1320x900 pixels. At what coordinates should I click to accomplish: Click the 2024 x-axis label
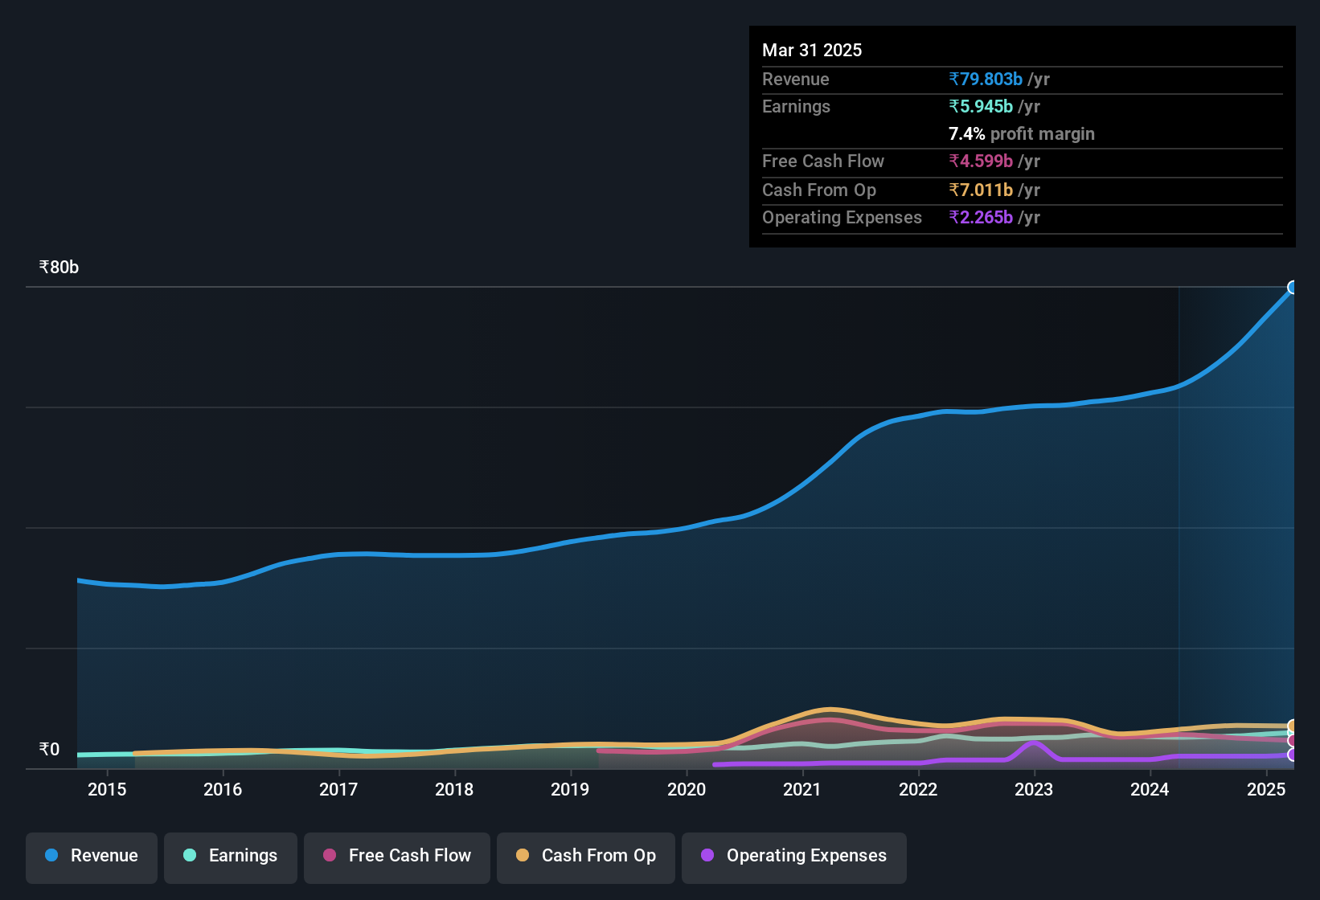coord(1150,790)
